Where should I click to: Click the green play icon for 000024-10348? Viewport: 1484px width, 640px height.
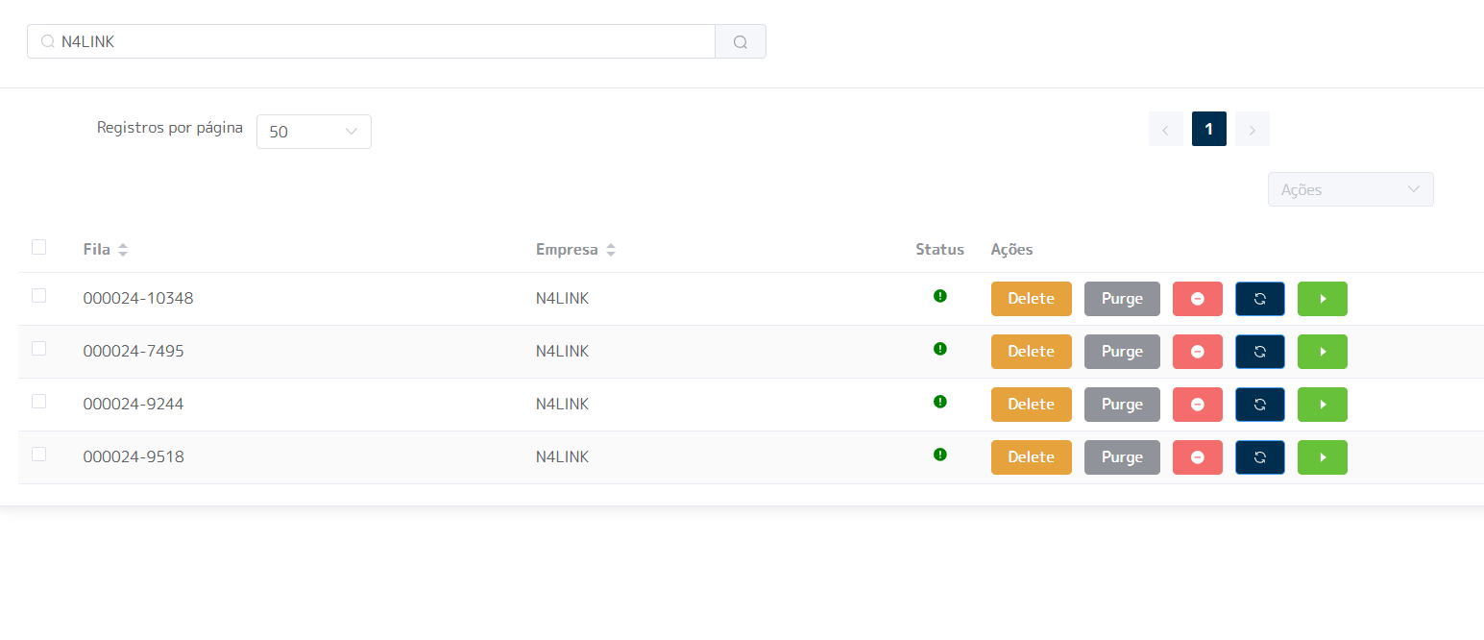tap(1323, 299)
